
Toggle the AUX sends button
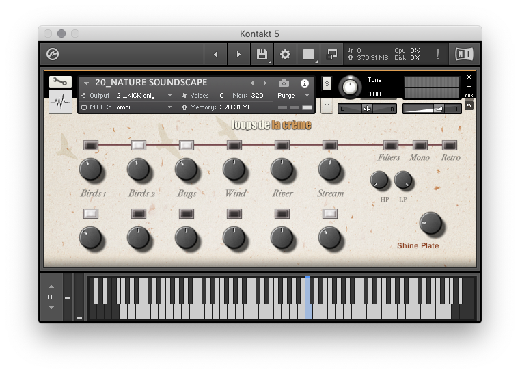coord(469,96)
